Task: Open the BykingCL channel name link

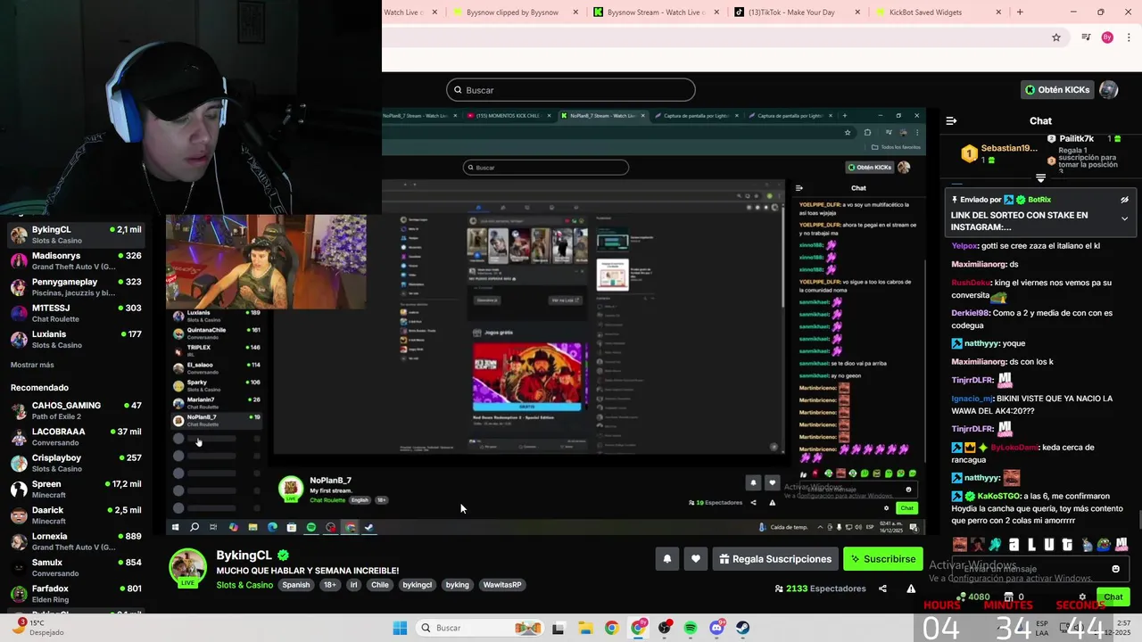Action: [x=244, y=556]
